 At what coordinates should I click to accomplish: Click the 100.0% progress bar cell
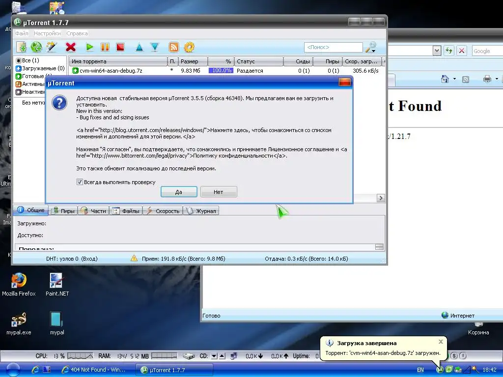point(221,71)
